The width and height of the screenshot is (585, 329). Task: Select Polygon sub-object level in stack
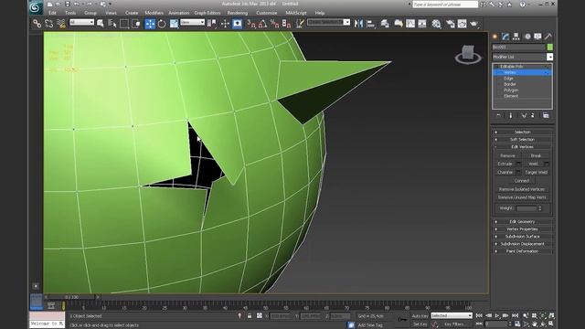click(x=511, y=90)
